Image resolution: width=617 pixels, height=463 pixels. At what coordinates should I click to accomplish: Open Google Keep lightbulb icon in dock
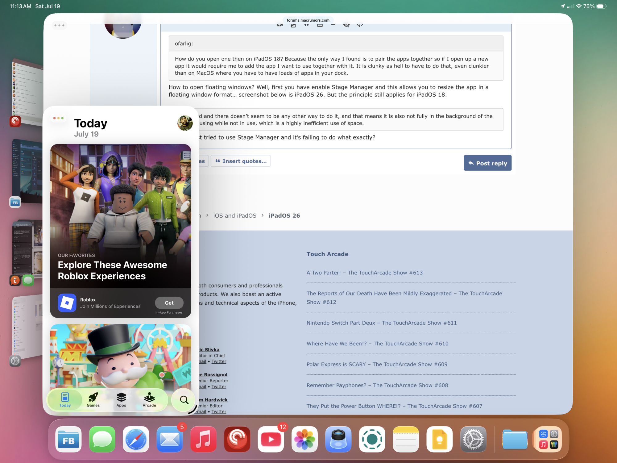click(x=440, y=439)
